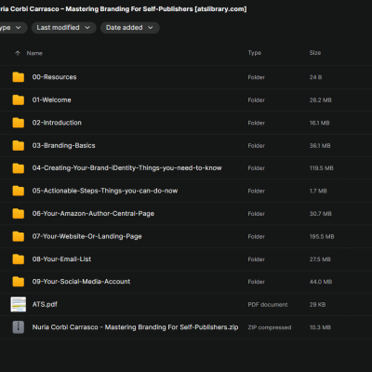Screen dimensions: 372x372
Task: Open 04-Creating-Your-Brand-iDentity-Things-you-need-to-know folder
Action: pos(126,168)
